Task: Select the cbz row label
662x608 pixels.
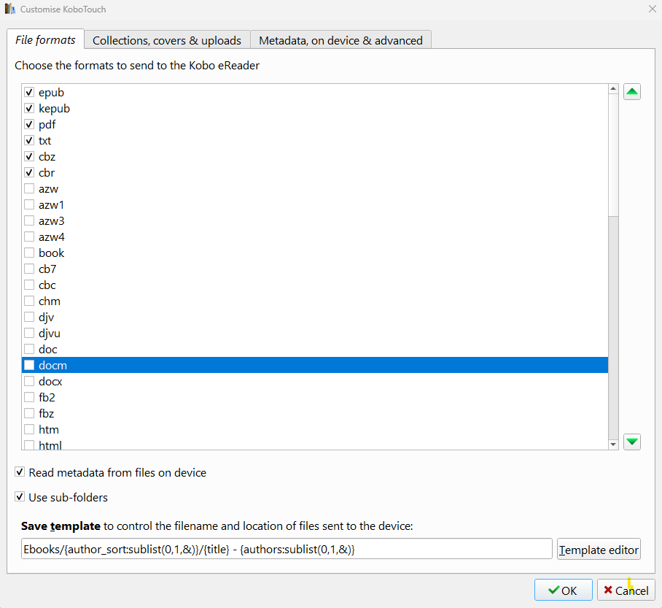Action: [47, 156]
